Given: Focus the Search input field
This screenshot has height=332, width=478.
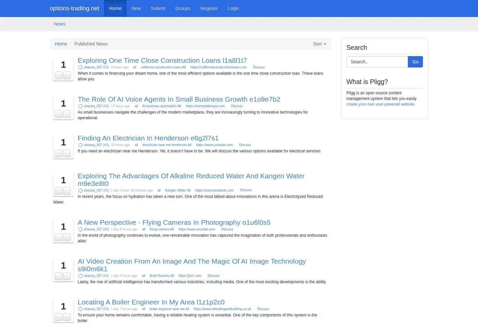Looking at the screenshot, I should pyautogui.click(x=377, y=62).
